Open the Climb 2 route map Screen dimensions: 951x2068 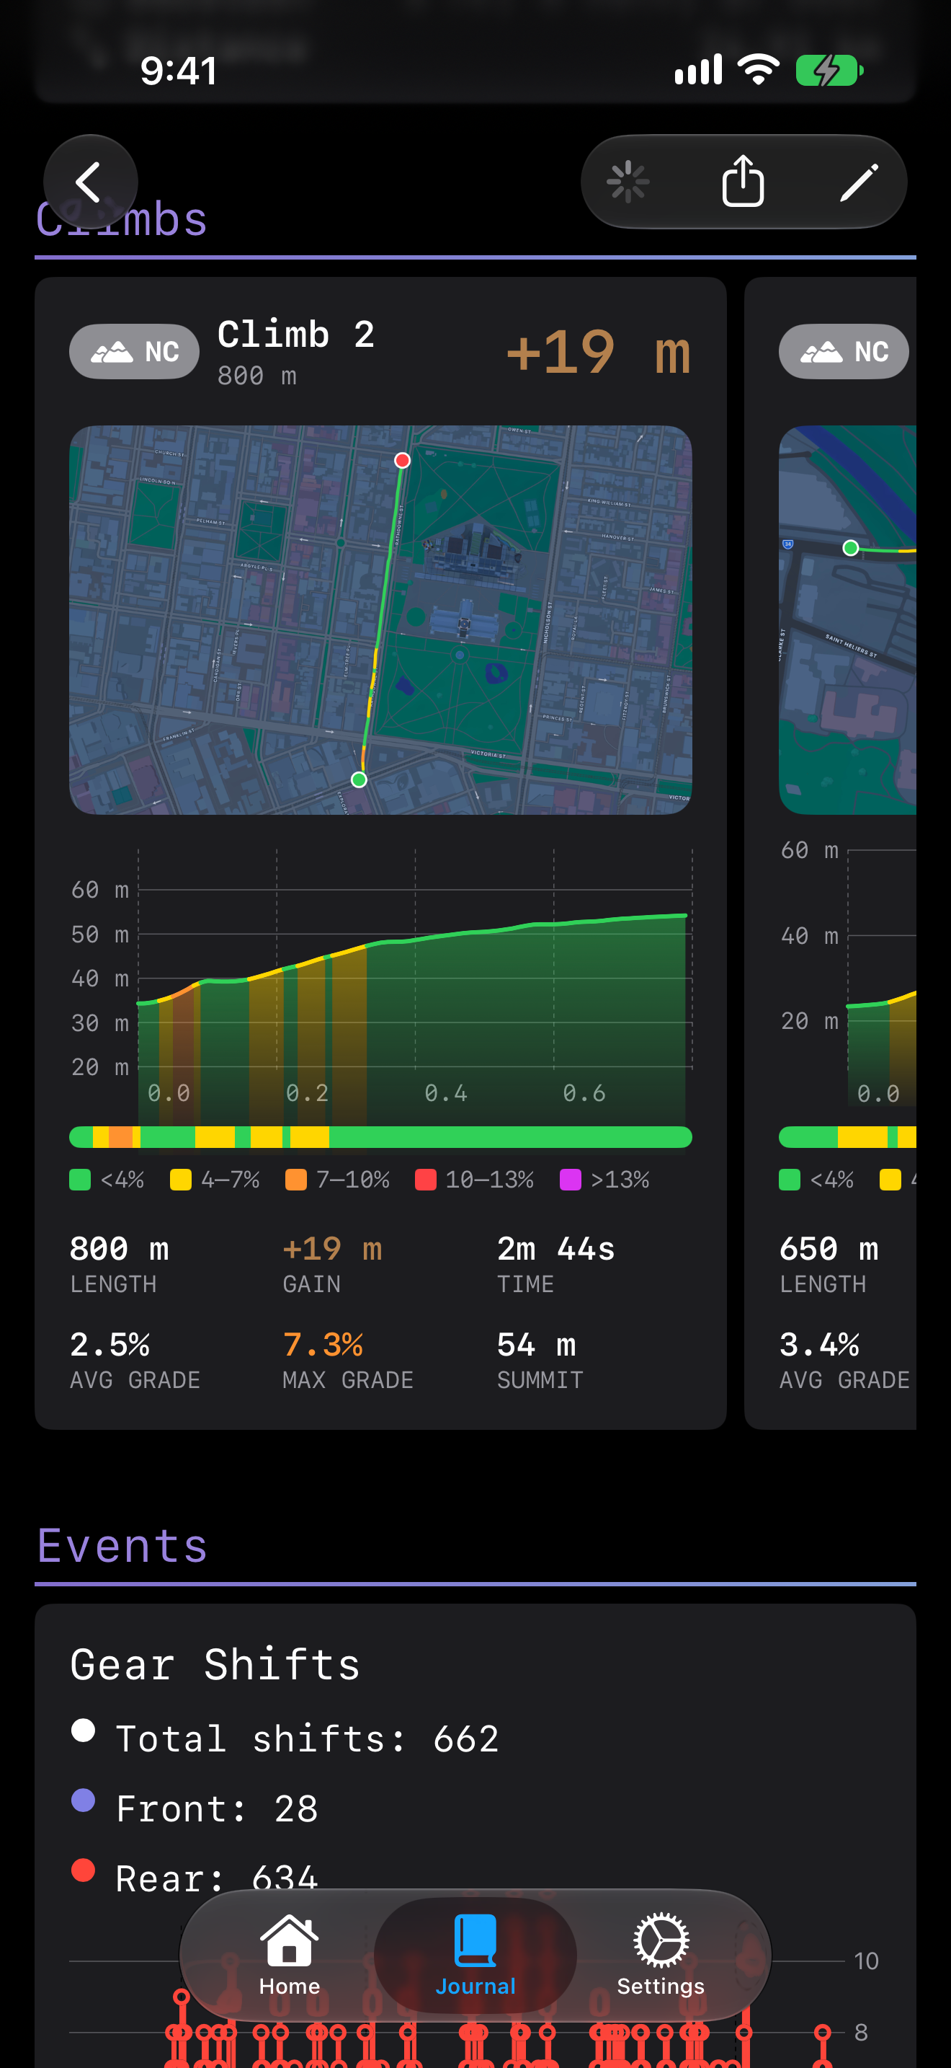tap(381, 620)
